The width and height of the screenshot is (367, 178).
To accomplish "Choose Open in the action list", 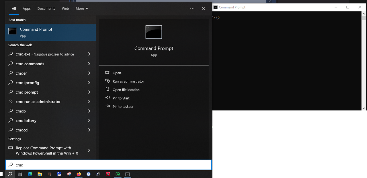I will 117,73.
